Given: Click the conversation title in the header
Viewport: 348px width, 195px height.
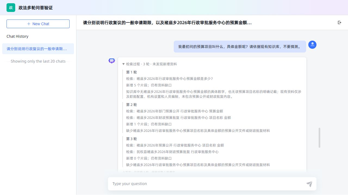Looking at the screenshot, I should coord(167,23).
